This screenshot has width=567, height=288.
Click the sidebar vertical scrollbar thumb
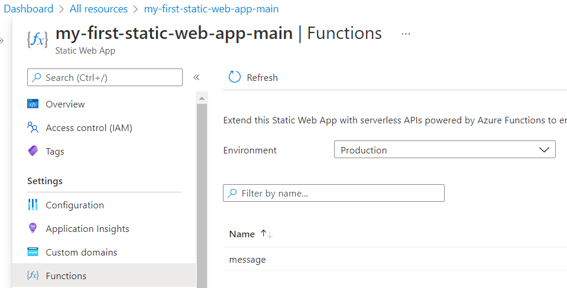click(202, 195)
